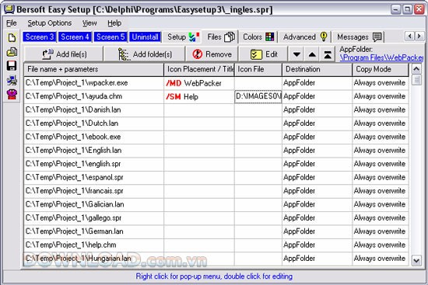Switch to the Screen 3 tab
This screenshot has height=285, width=428.
[x=40, y=37]
